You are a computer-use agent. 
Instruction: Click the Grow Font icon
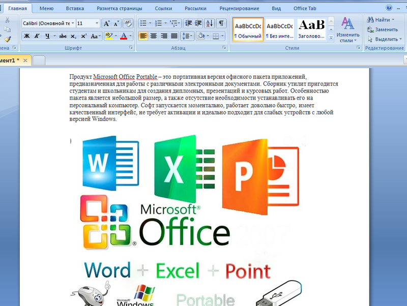pyautogui.click(x=106, y=23)
